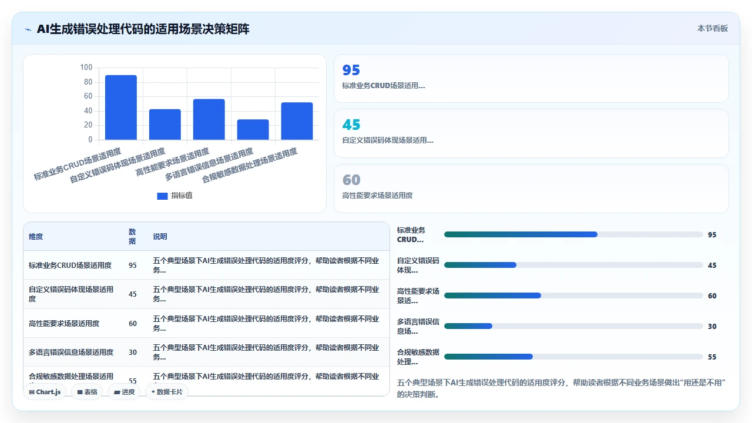Click the 自定义错误码体现场景适用度 chart bar
Image resolution: width=752 pixels, height=423 pixels.
tap(165, 125)
